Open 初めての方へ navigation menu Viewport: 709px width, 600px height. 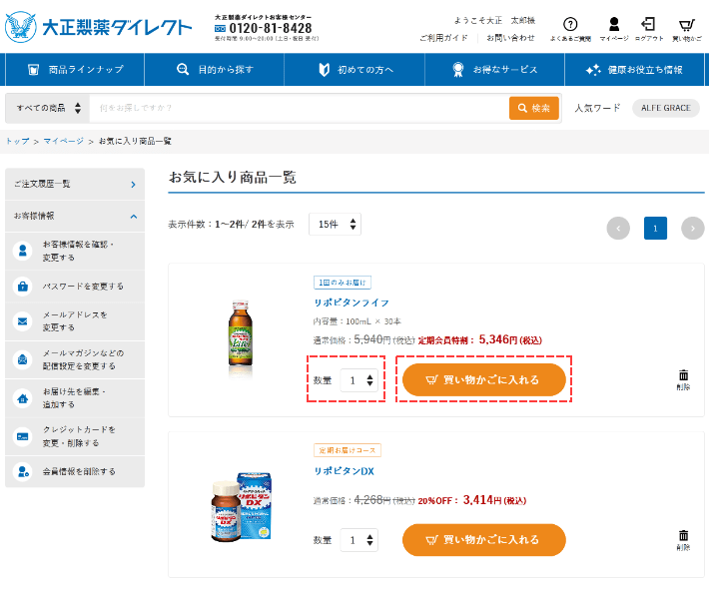coord(354,70)
